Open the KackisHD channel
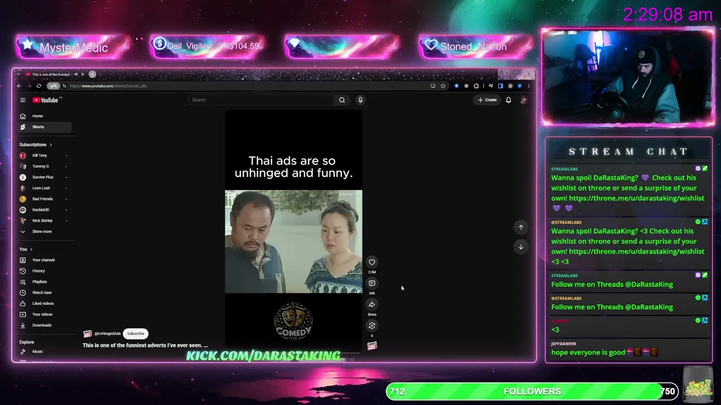Screen dimensions: 721x405 coord(44,210)
